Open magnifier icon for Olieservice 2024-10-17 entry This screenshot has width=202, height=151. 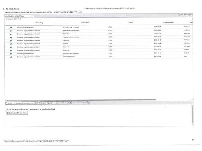(10, 34)
